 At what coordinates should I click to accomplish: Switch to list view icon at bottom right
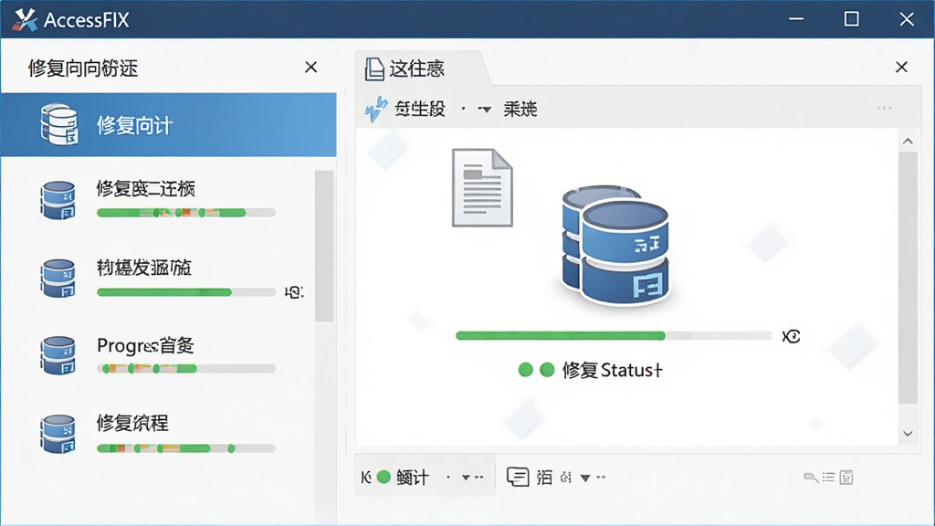(x=829, y=477)
